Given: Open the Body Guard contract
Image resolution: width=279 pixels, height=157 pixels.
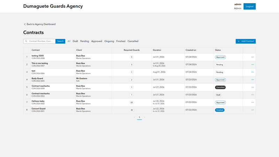Looking at the screenshot, I should click(x=37, y=78).
